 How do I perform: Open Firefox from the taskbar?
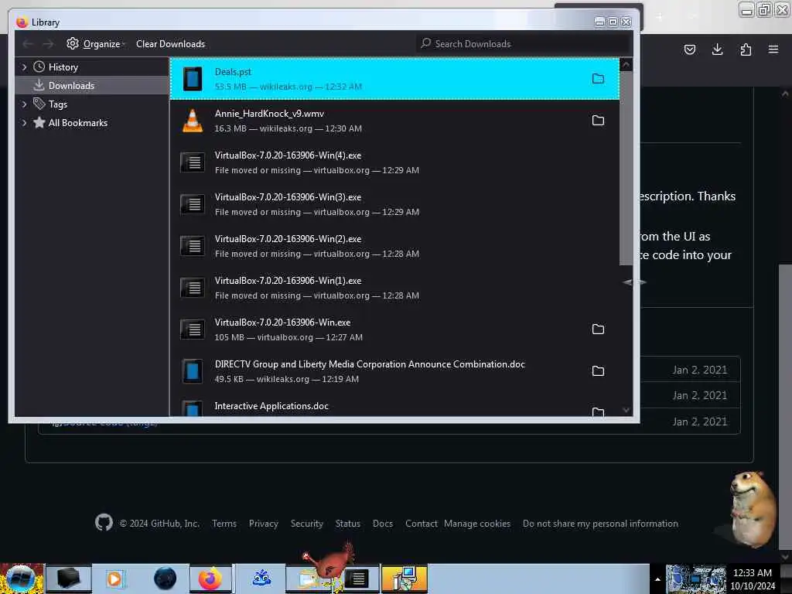pos(210,579)
